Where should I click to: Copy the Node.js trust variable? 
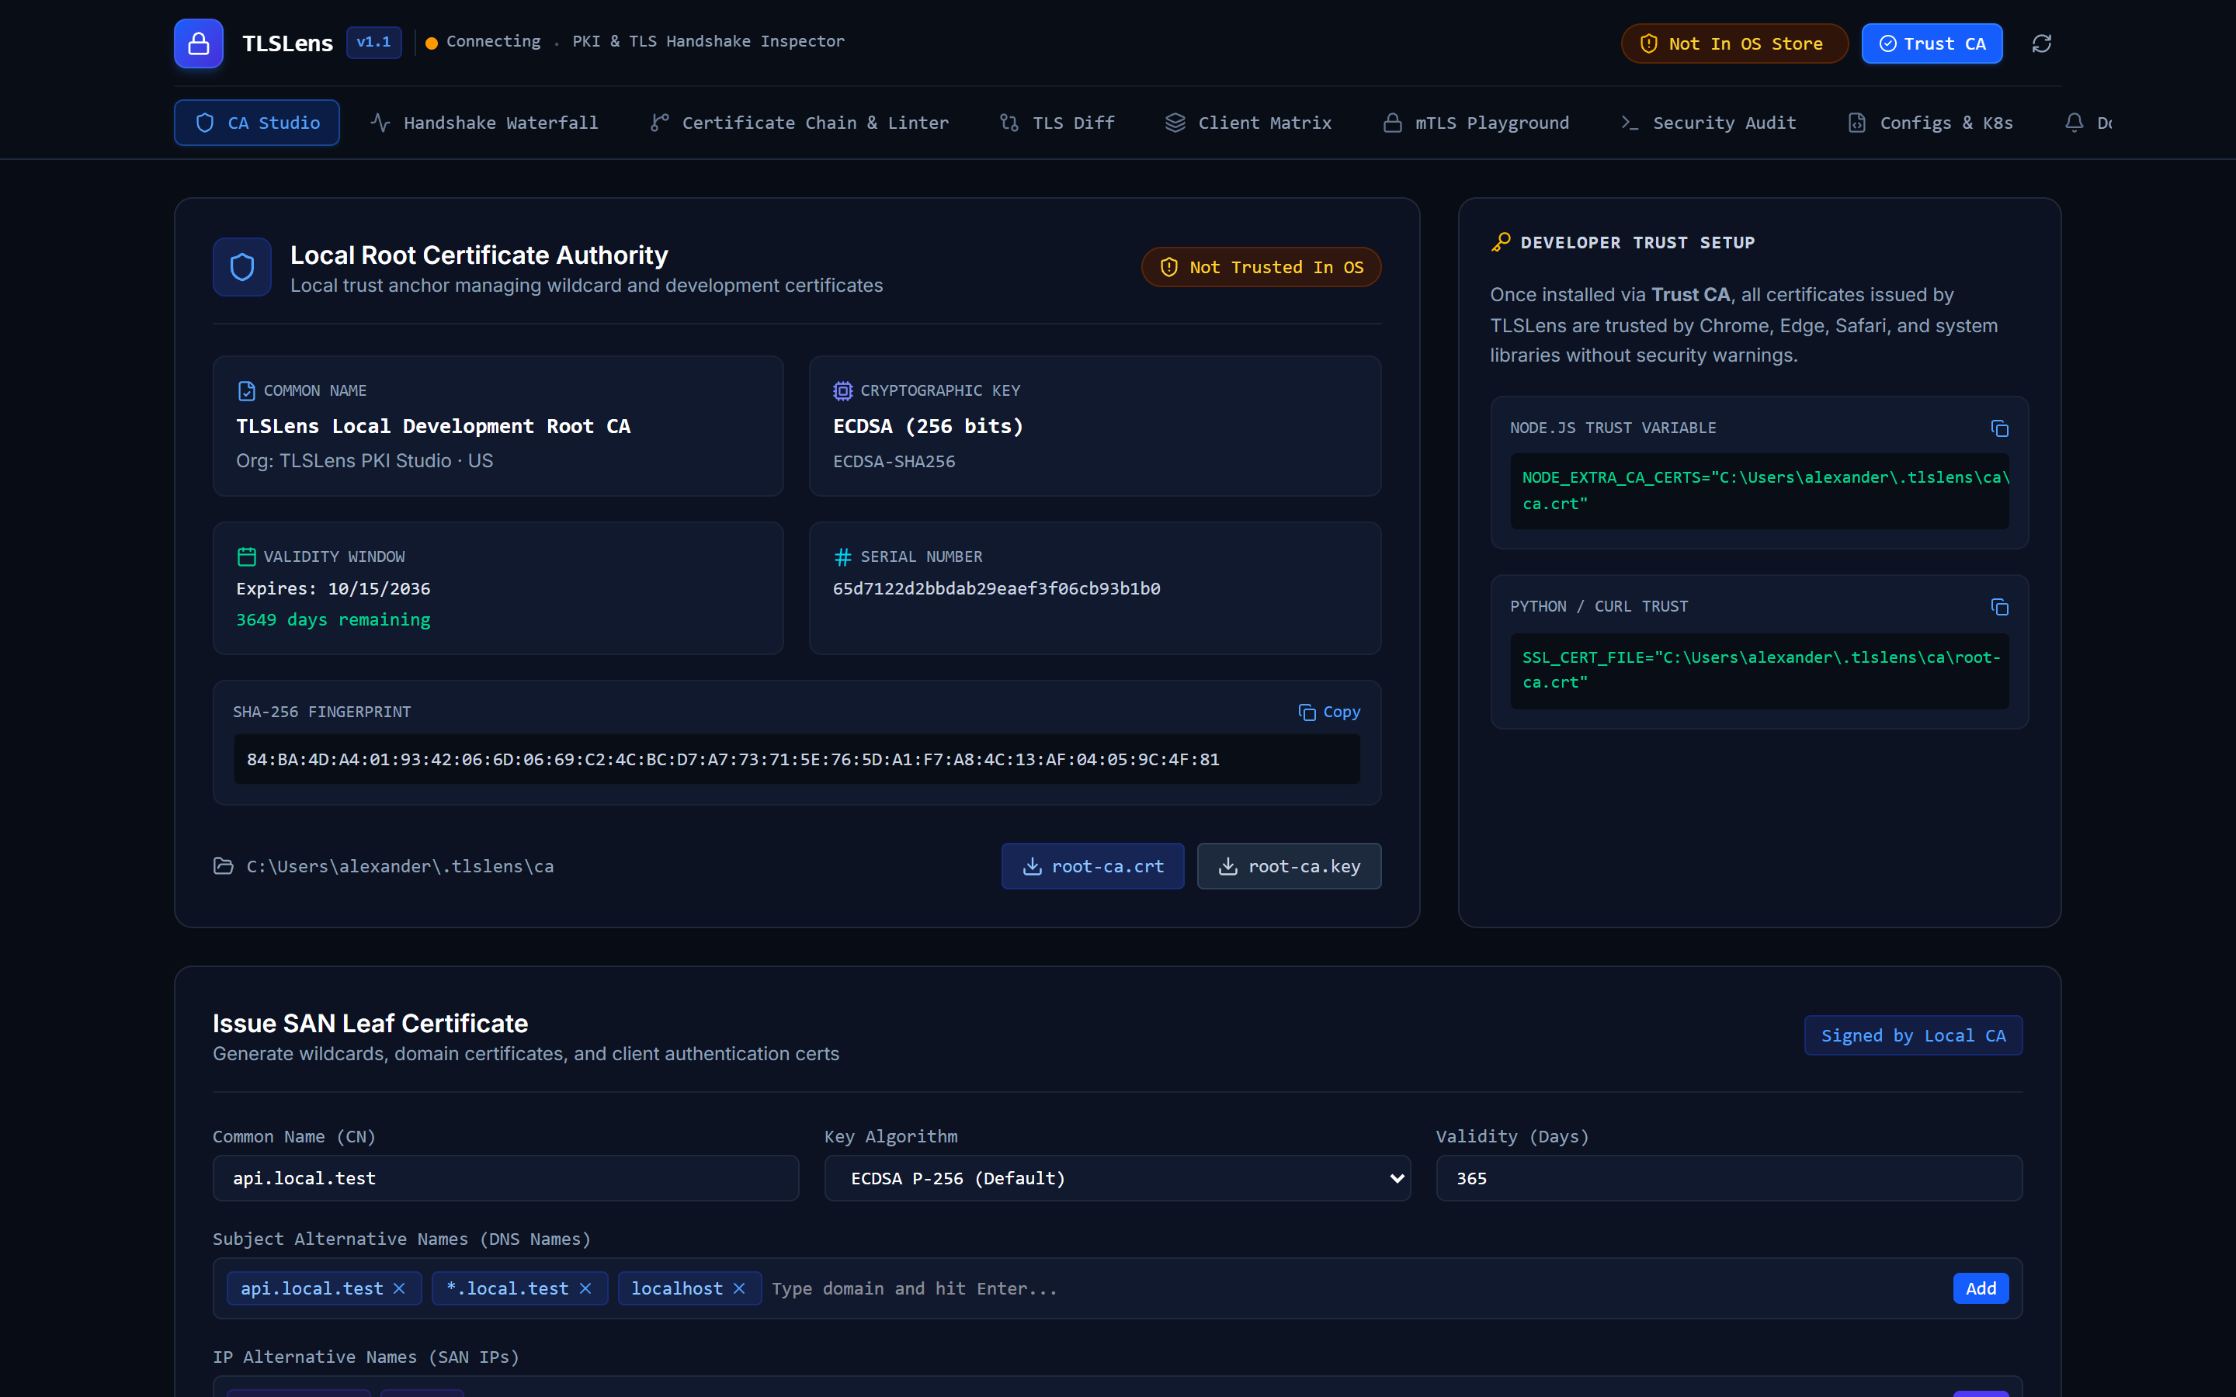pos(1999,428)
